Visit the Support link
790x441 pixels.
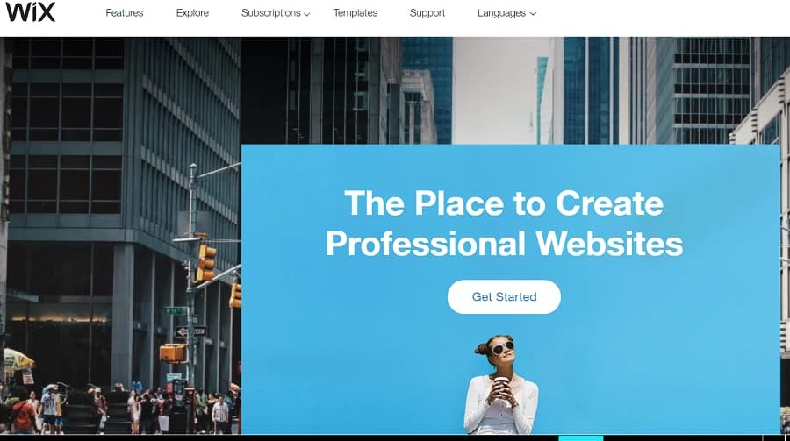click(427, 13)
